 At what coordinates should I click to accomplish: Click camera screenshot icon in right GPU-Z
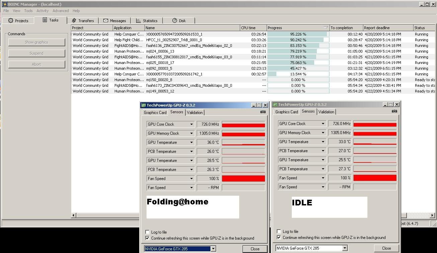[x=395, y=111]
